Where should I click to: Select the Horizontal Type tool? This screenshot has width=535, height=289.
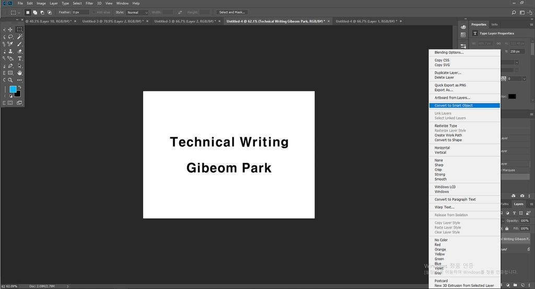click(19, 58)
